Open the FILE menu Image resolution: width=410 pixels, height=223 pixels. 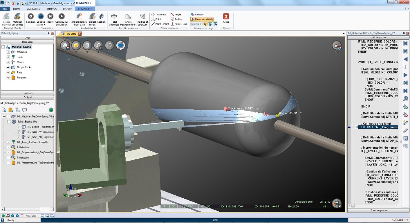click(5, 9)
